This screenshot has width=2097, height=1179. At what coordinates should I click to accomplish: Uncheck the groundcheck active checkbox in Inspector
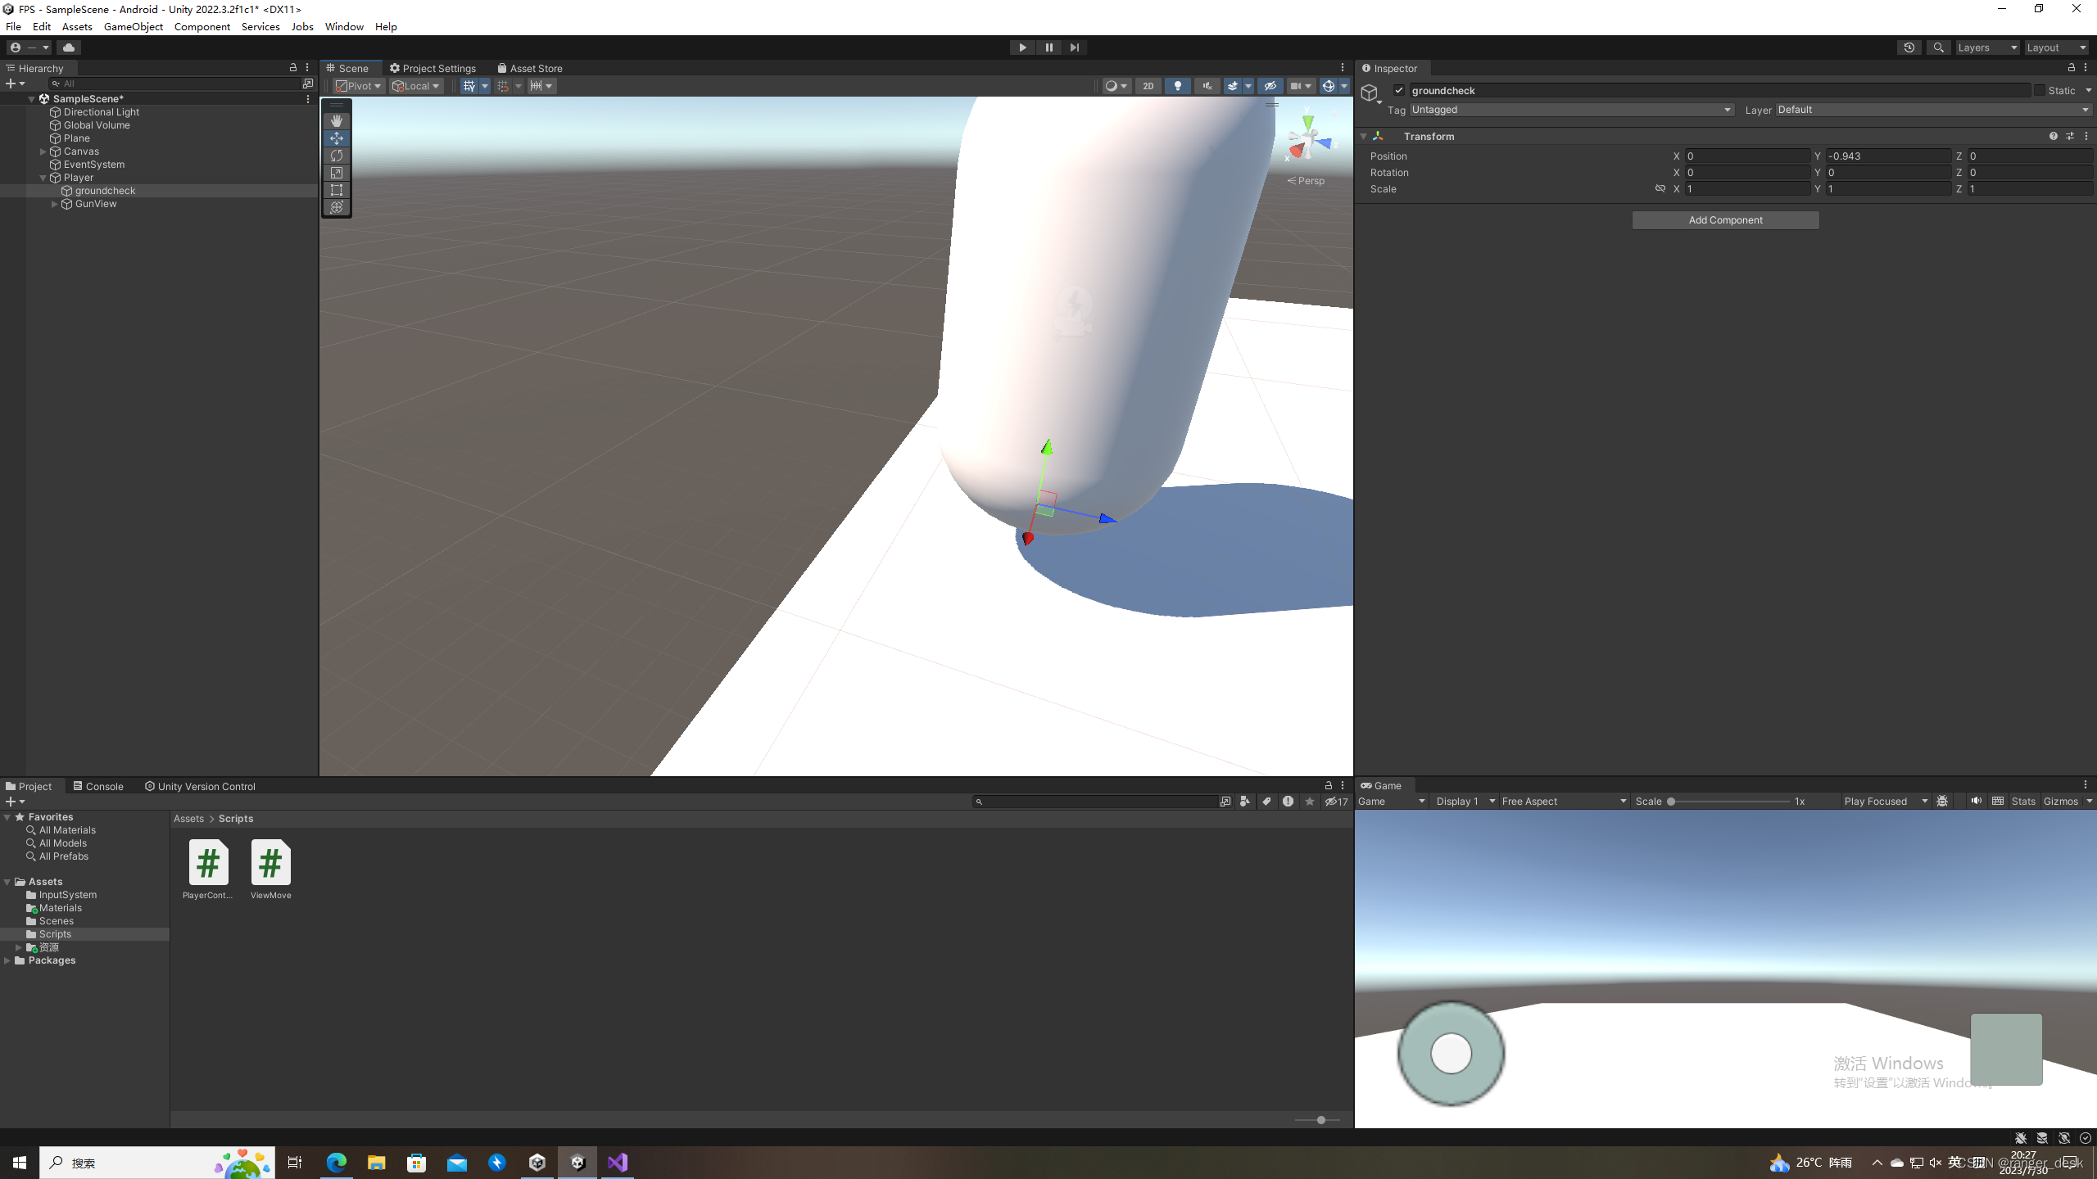[1399, 90]
